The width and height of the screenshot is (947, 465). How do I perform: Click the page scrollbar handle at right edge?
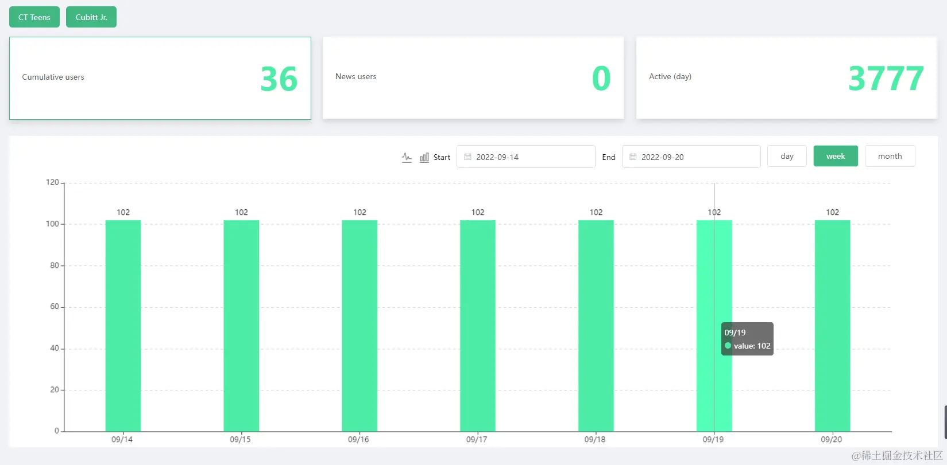coord(945,422)
